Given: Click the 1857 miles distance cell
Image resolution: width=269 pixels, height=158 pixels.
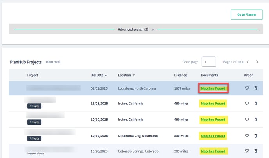Looking at the screenshot, I should pyautogui.click(x=182, y=88).
